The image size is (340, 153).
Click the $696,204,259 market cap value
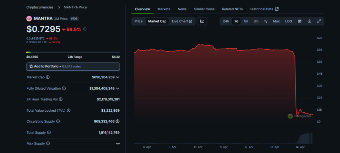(103, 77)
